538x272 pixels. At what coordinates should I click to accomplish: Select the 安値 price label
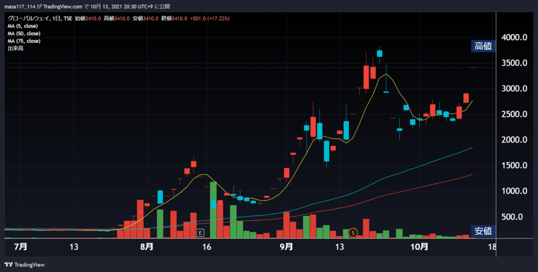pyautogui.click(x=483, y=231)
